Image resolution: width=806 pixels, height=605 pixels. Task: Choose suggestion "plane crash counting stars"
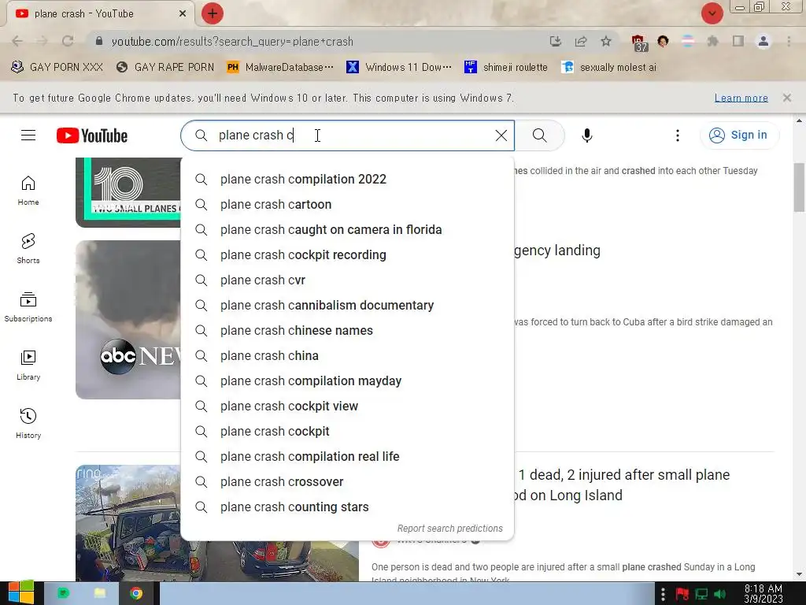347,507
